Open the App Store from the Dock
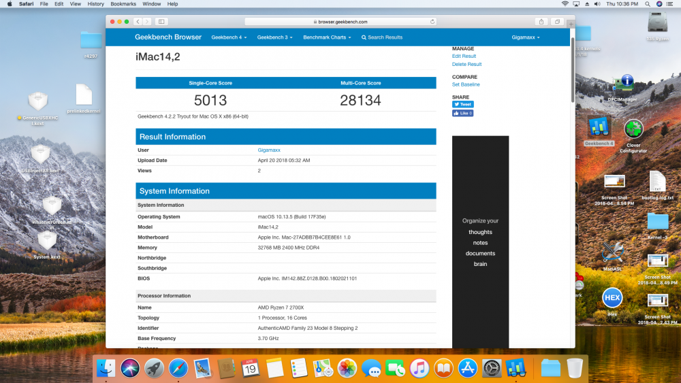 467,368
